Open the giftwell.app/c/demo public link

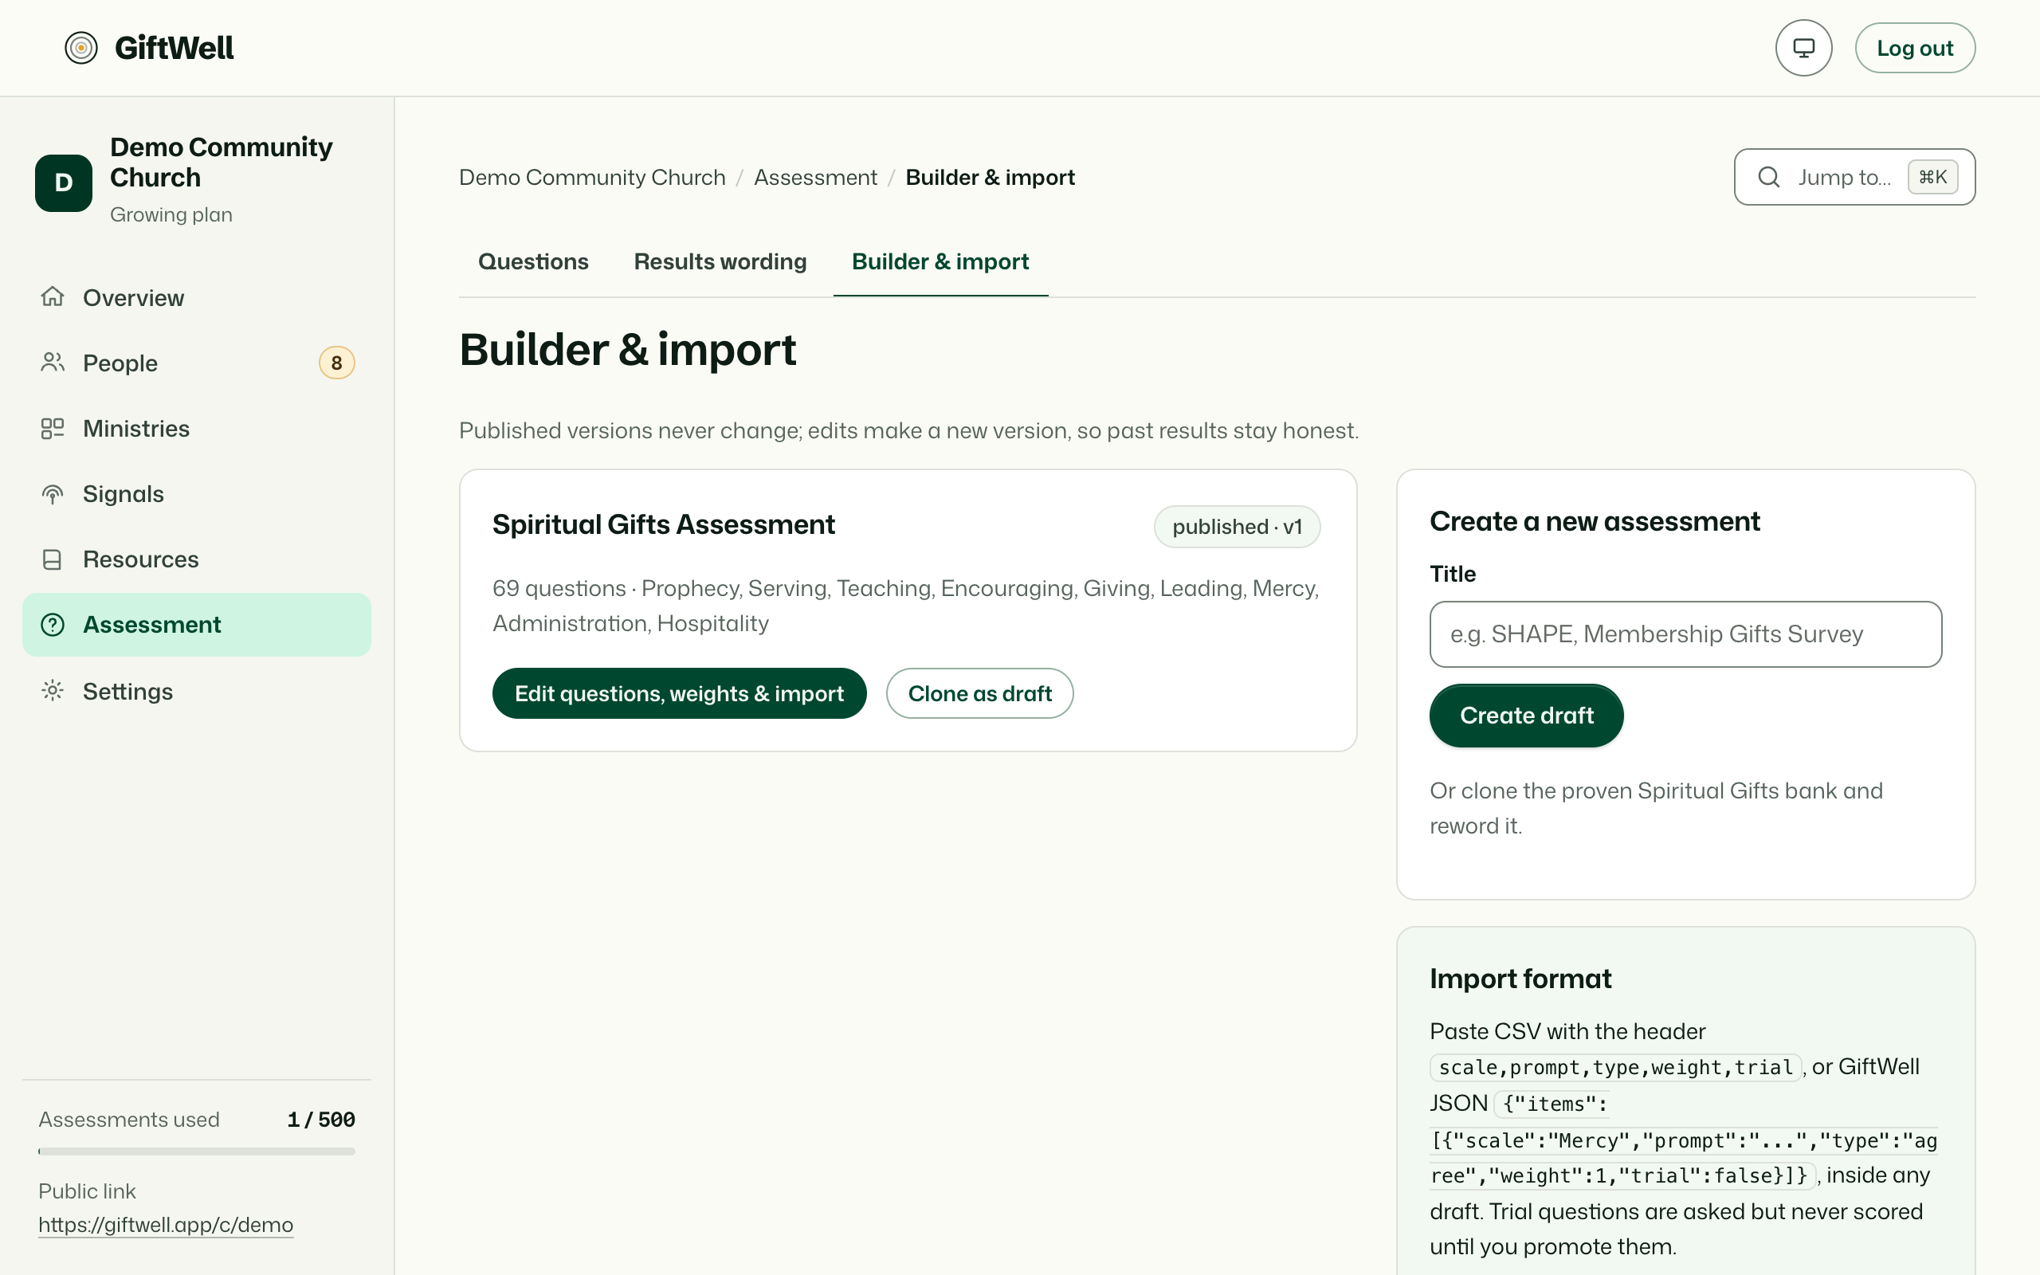tap(166, 1225)
